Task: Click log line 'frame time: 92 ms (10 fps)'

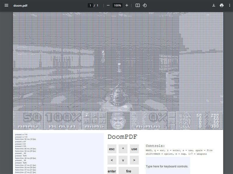Action: point(25,139)
